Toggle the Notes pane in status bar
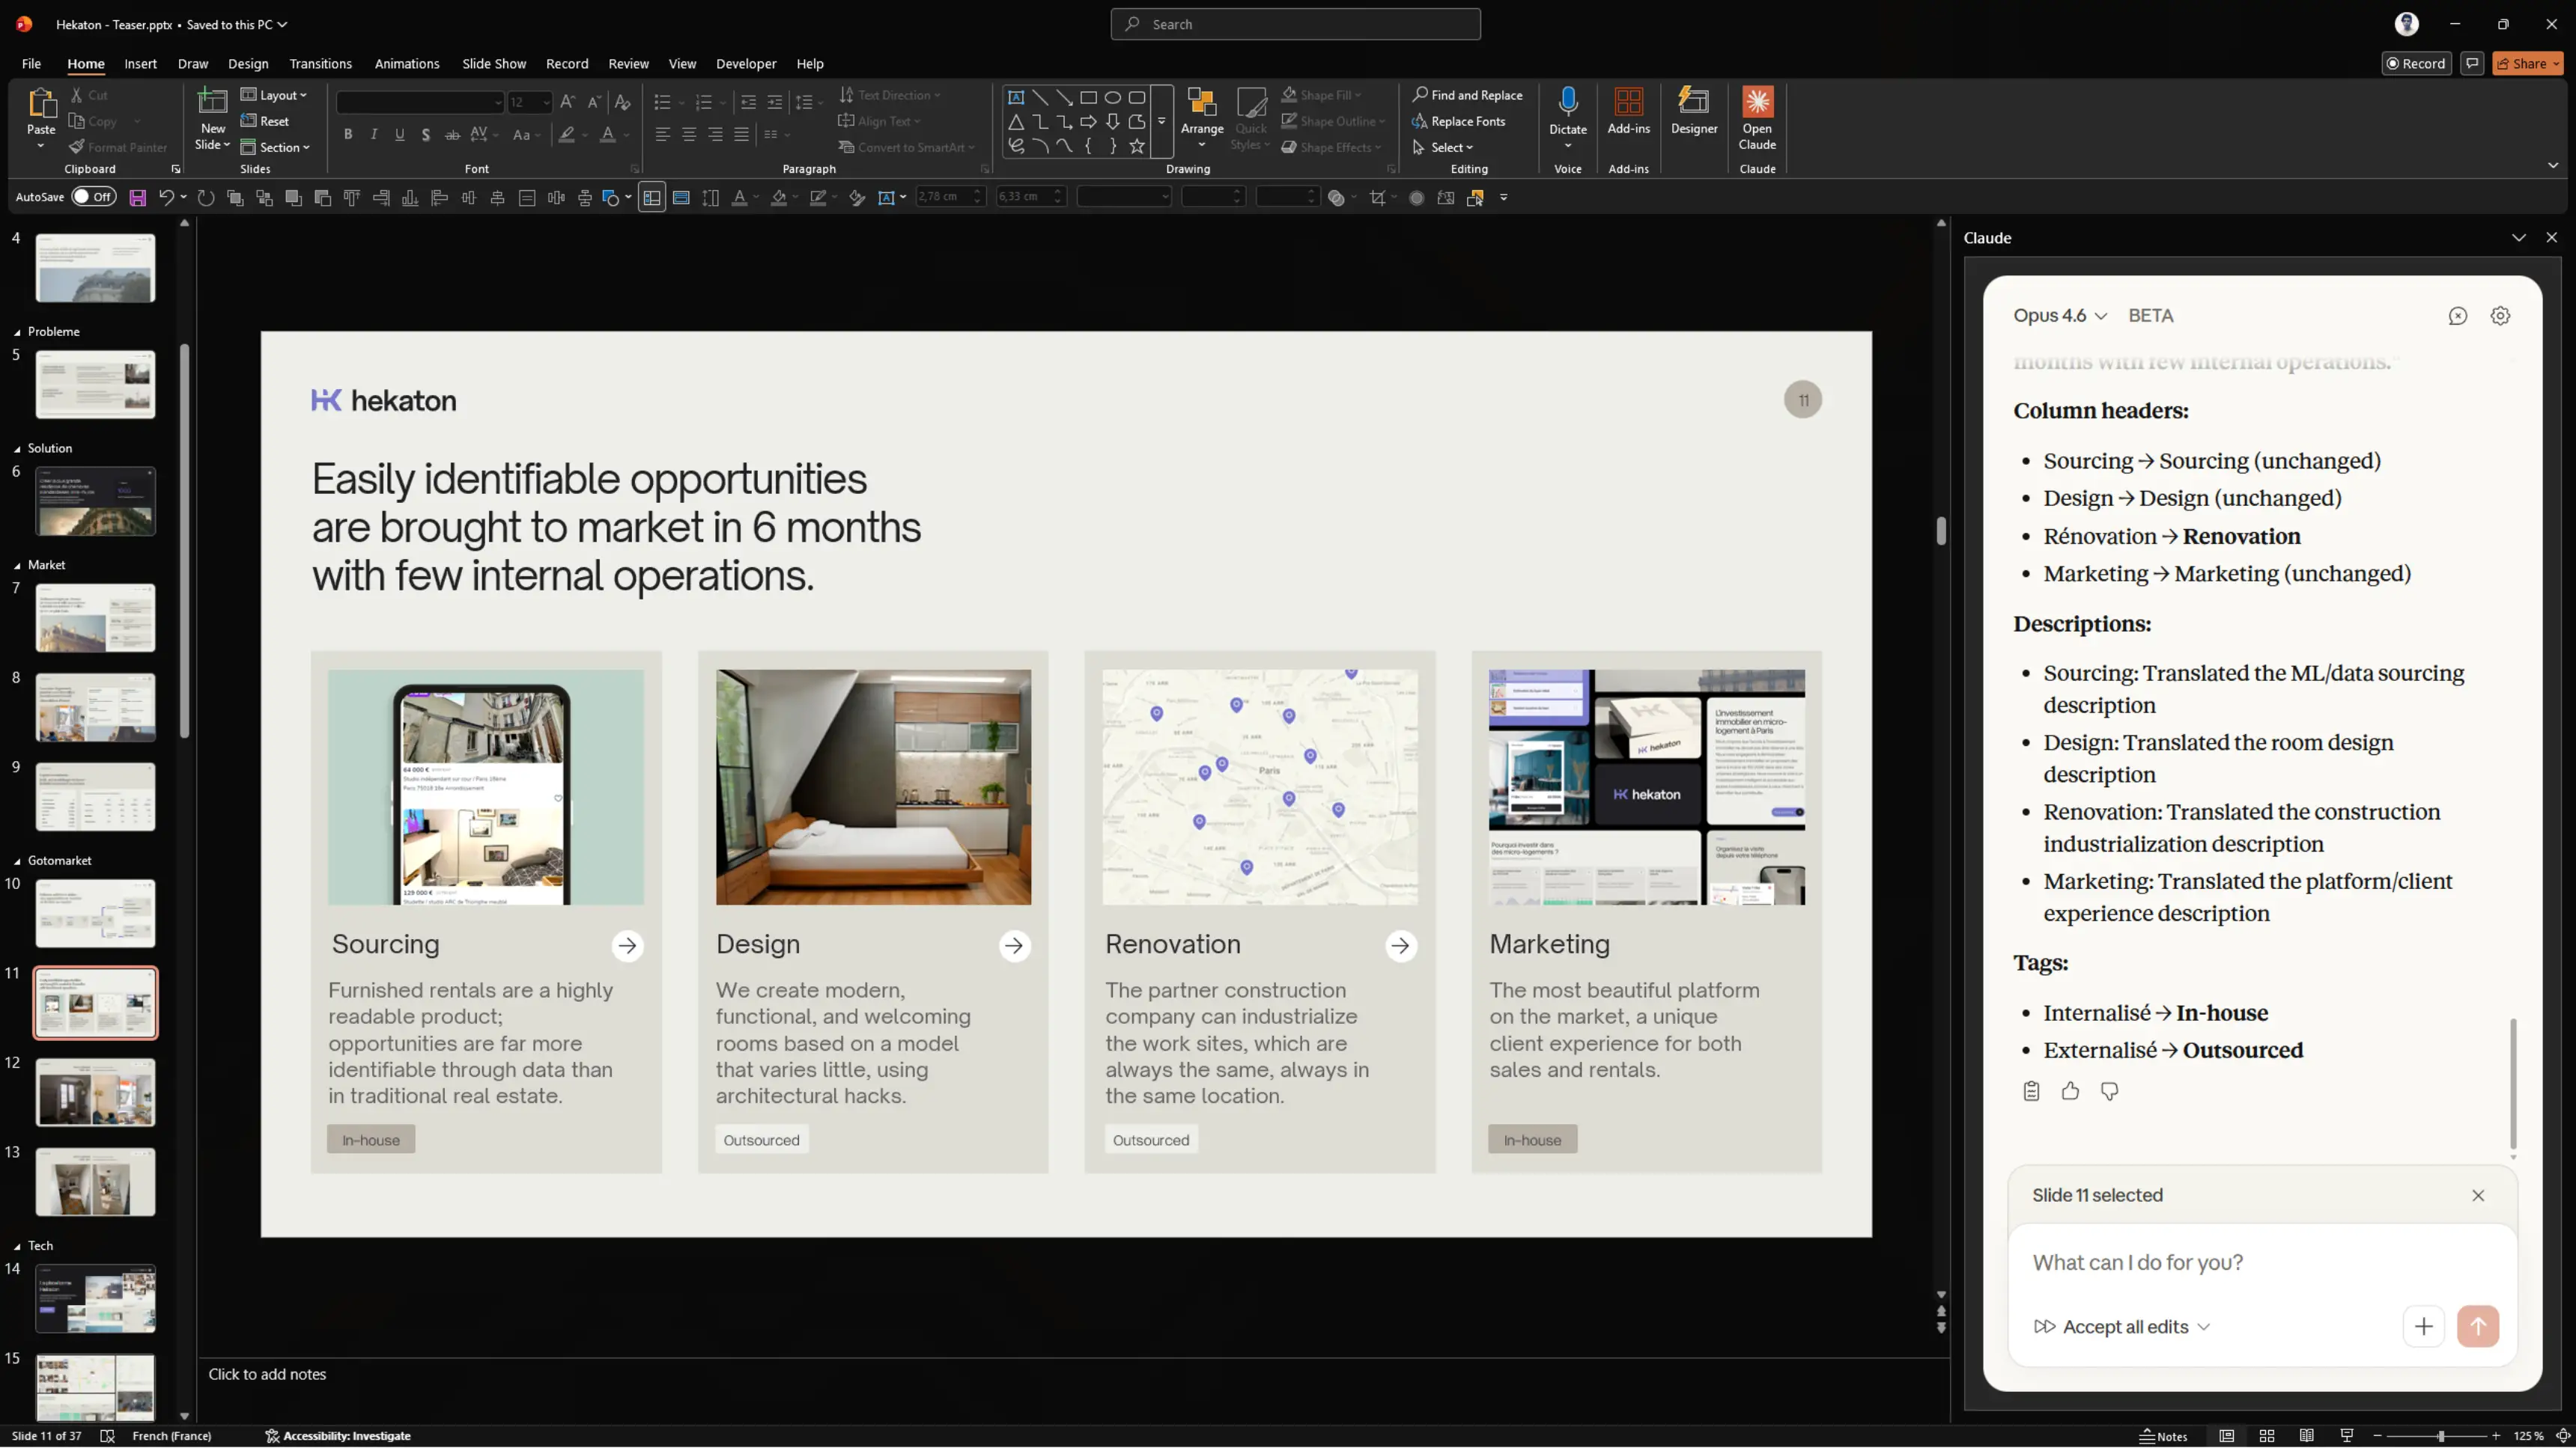This screenshot has height=1448, width=2576. (2163, 1436)
